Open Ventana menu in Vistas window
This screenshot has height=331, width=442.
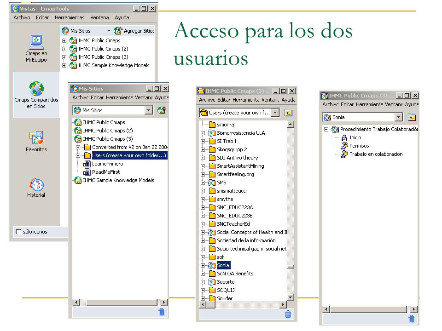click(x=99, y=17)
